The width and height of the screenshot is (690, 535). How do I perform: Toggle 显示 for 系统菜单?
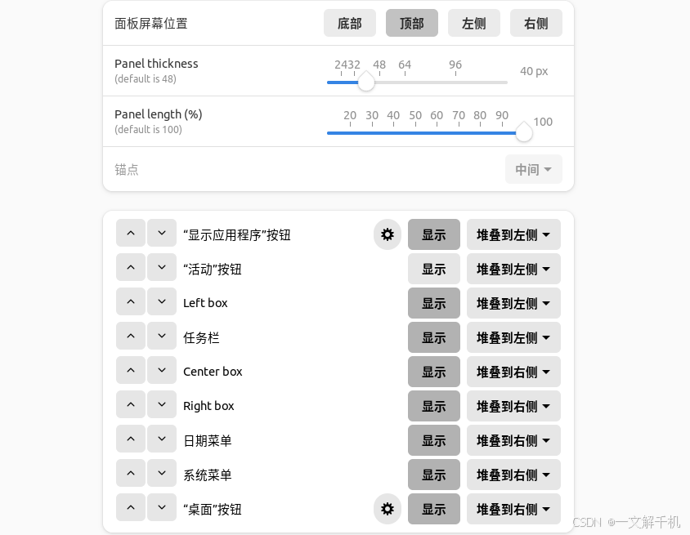(433, 474)
